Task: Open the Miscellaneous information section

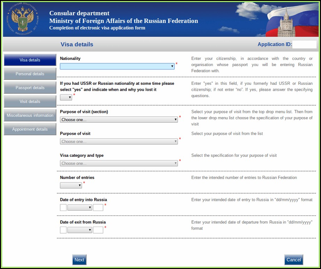Action: [x=30, y=115]
